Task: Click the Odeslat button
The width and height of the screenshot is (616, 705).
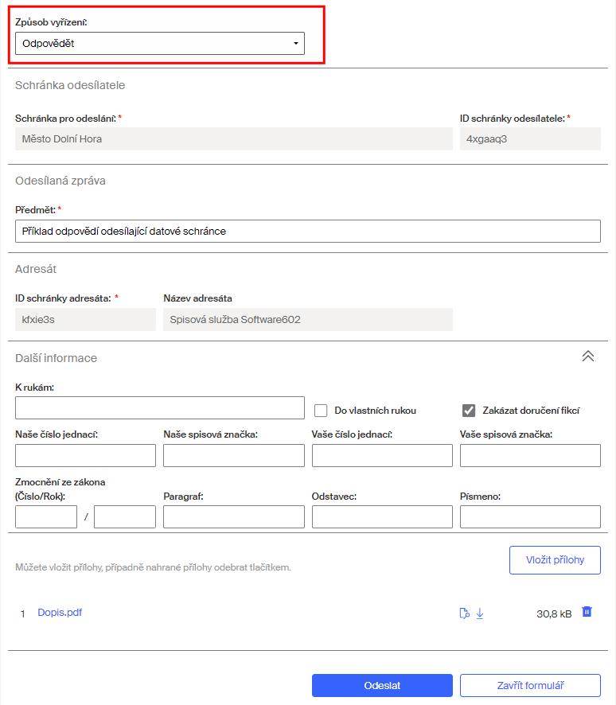Action: click(382, 685)
